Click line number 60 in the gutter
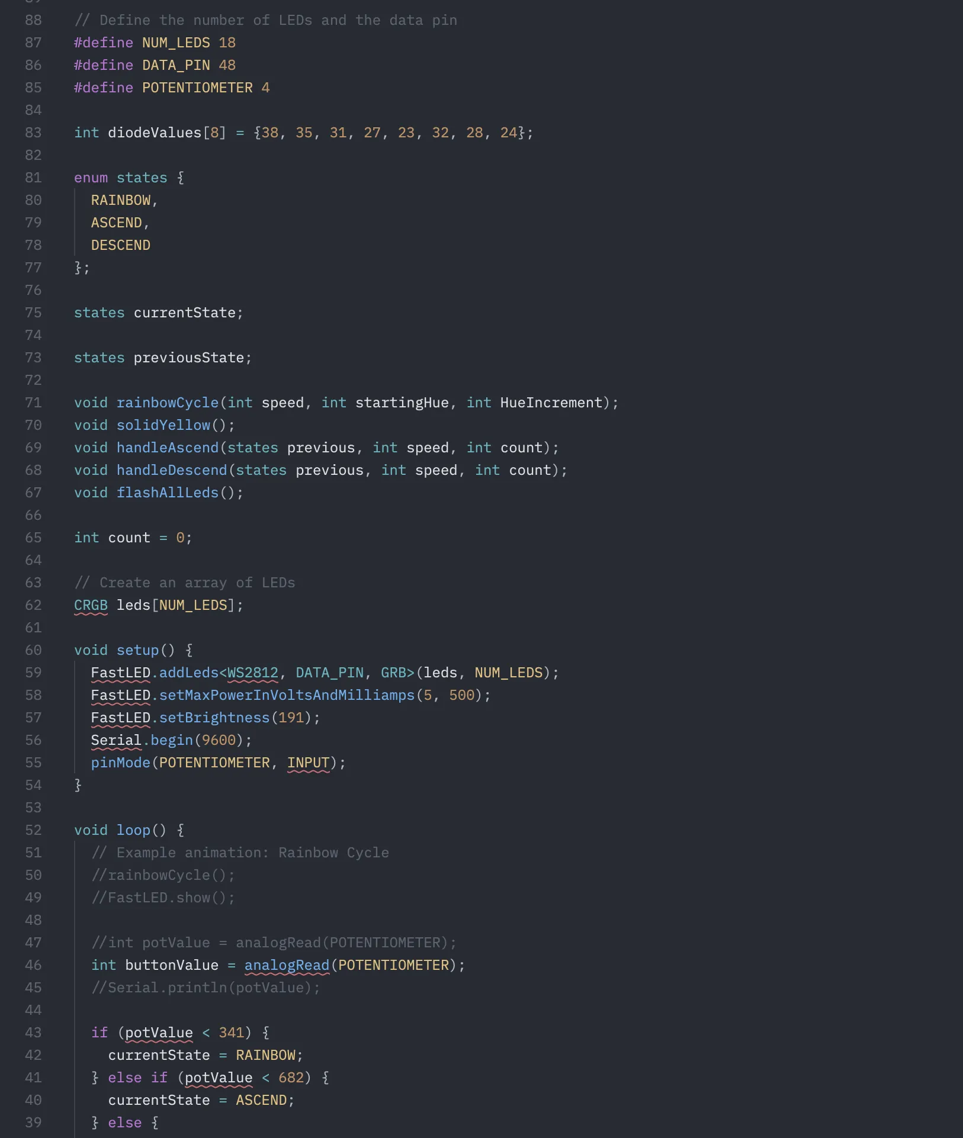 point(33,650)
